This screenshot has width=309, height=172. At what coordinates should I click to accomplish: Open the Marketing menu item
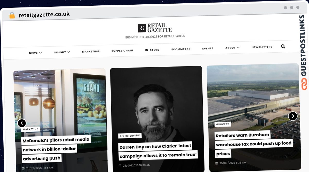pos(91,51)
